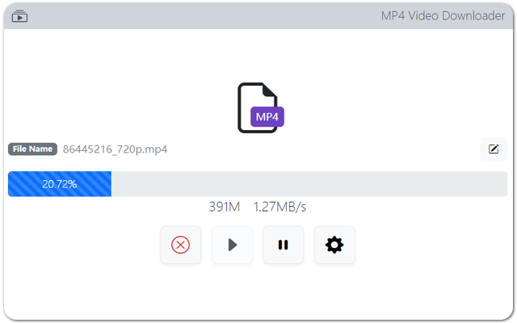Viewport: 517px width, 323px height.
Task: Click the 391M file size text
Action: 225,207
